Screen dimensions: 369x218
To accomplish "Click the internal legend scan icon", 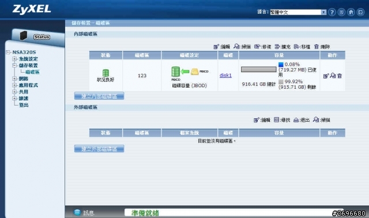I will point(236,46).
